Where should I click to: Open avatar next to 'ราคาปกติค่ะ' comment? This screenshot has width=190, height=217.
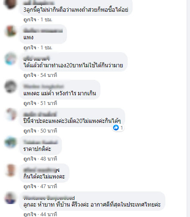tap(10, 142)
